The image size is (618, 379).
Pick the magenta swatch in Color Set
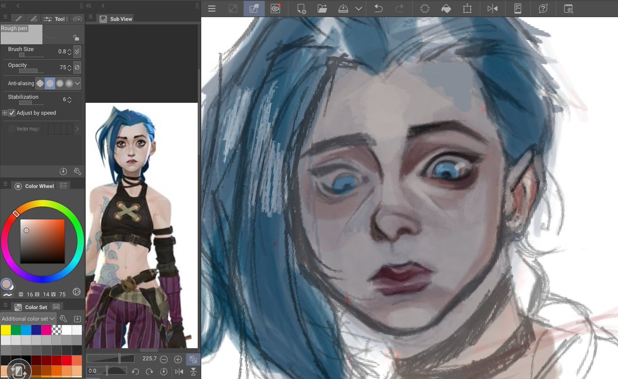click(x=46, y=330)
